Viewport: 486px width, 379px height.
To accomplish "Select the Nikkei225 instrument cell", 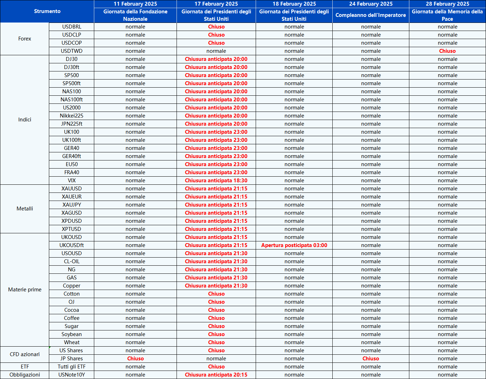I will pyautogui.click(x=71, y=116).
